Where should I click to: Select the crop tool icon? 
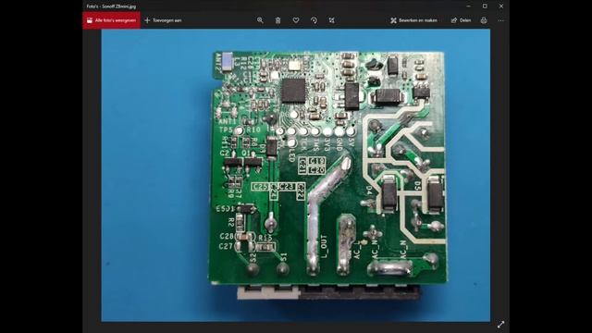331,20
